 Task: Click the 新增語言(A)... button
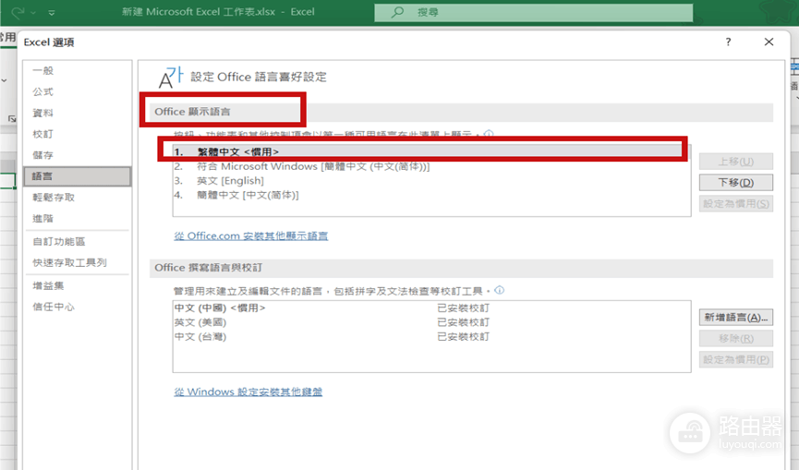coord(736,318)
